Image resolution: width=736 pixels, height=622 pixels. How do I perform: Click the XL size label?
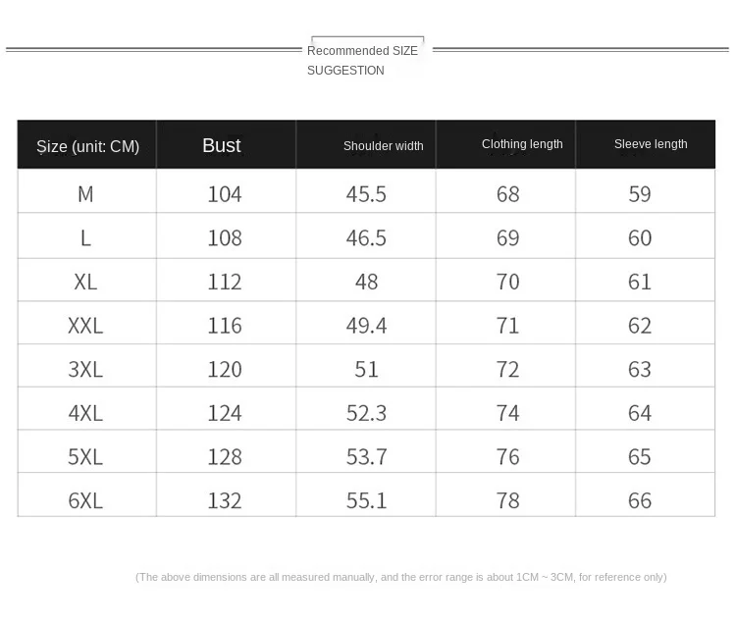tap(85, 283)
